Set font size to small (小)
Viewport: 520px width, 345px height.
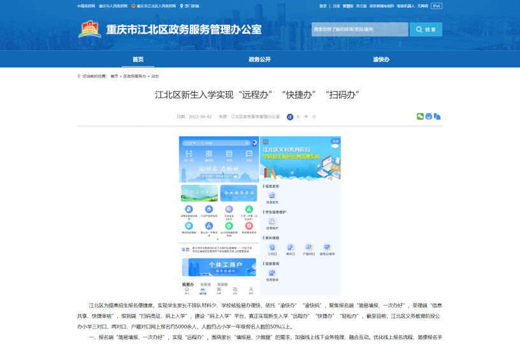[314, 117]
